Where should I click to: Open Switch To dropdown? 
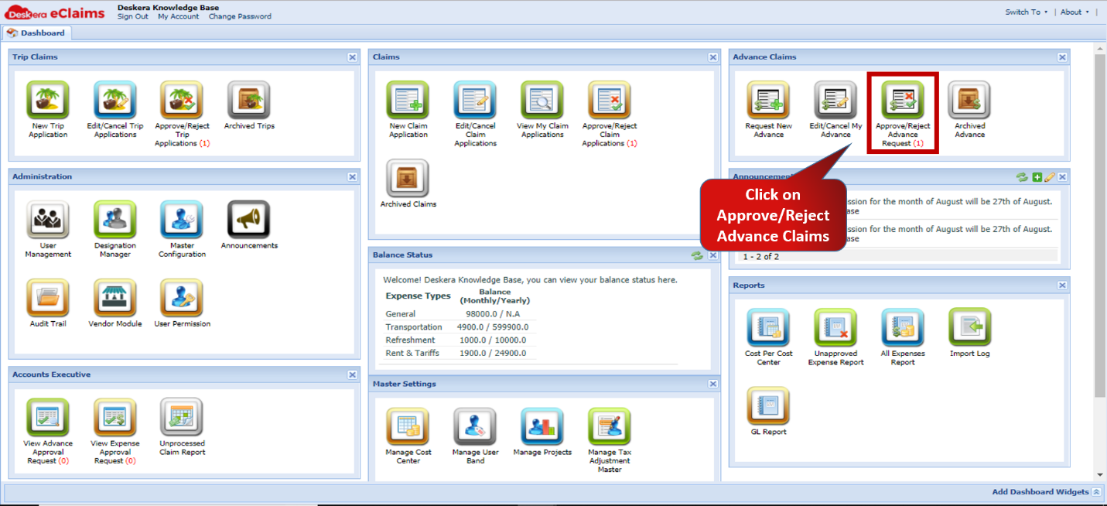[x=1027, y=12]
